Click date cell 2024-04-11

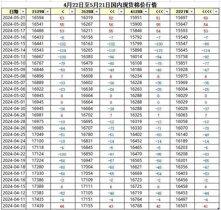coord(14,199)
